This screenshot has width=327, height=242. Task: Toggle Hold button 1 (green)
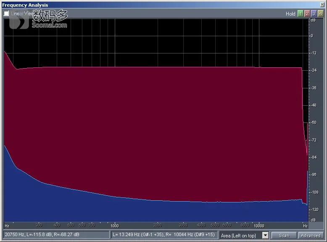point(300,14)
